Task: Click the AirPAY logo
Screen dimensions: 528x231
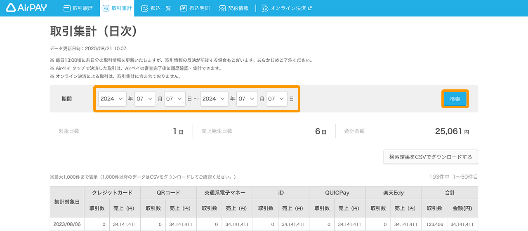Action: point(26,8)
